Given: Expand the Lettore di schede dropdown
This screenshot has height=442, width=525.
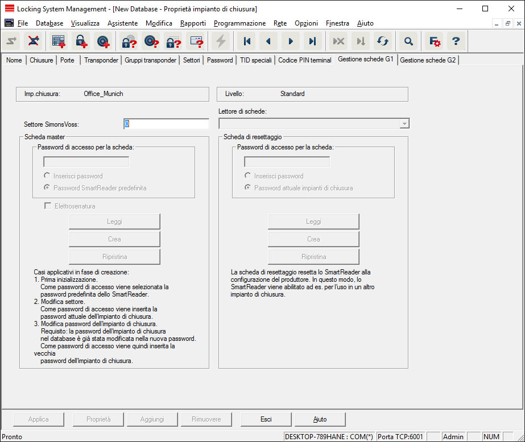Looking at the screenshot, I should 404,123.
